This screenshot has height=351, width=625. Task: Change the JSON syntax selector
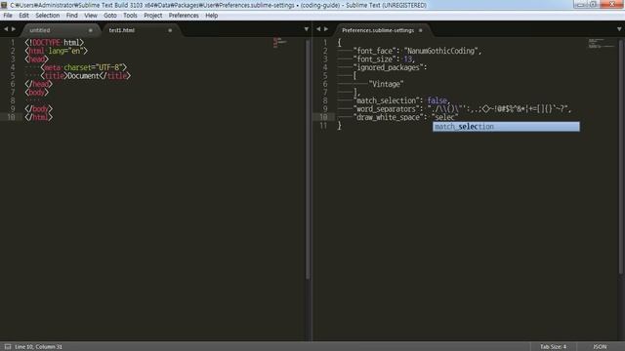click(x=600, y=347)
